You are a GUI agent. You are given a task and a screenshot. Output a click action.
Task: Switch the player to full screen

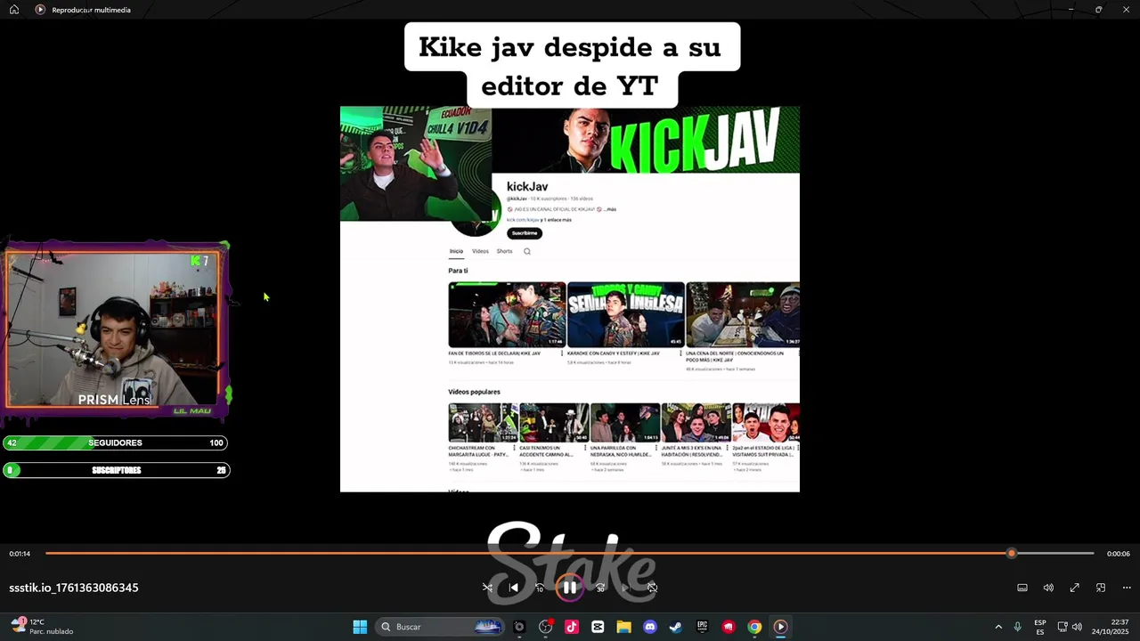point(1075,588)
